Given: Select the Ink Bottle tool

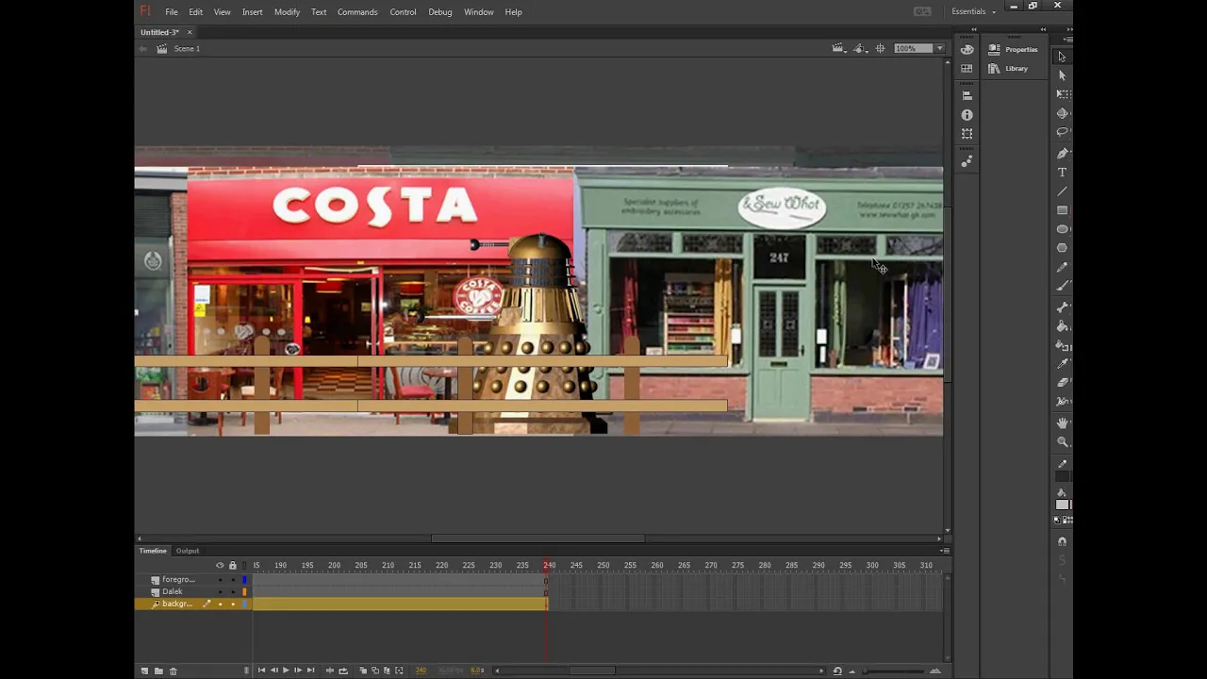Looking at the screenshot, I should coord(1063,345).
